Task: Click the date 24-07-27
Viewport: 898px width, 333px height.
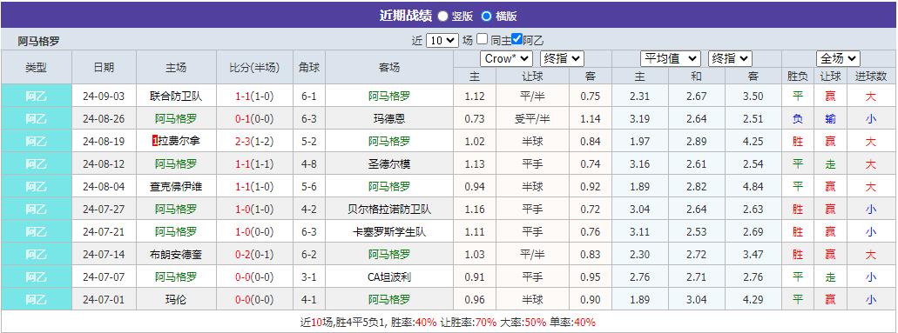Action: coord(104,210)
